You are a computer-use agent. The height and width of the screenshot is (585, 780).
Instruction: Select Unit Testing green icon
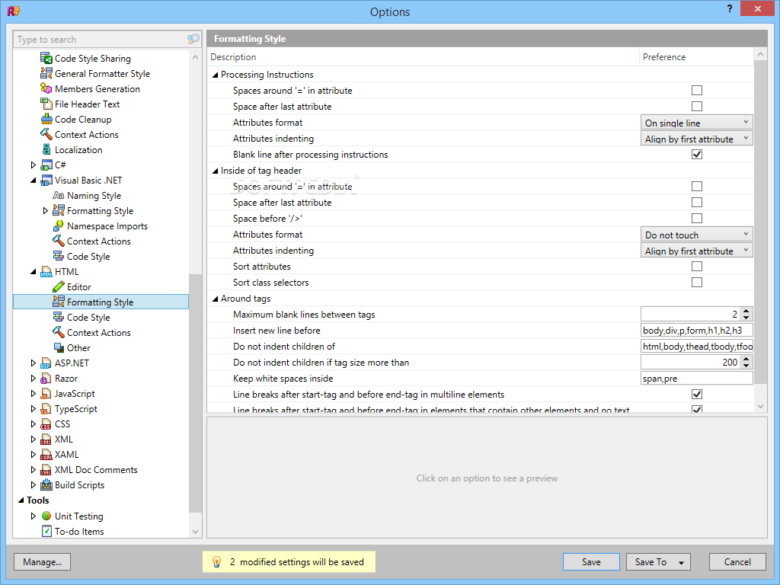point(46,516)
